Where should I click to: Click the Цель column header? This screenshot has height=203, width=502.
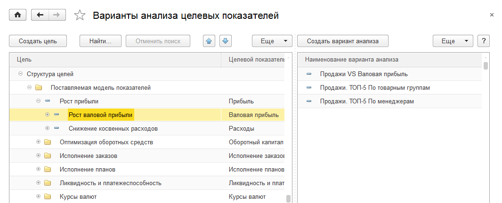tap(115, 60)
